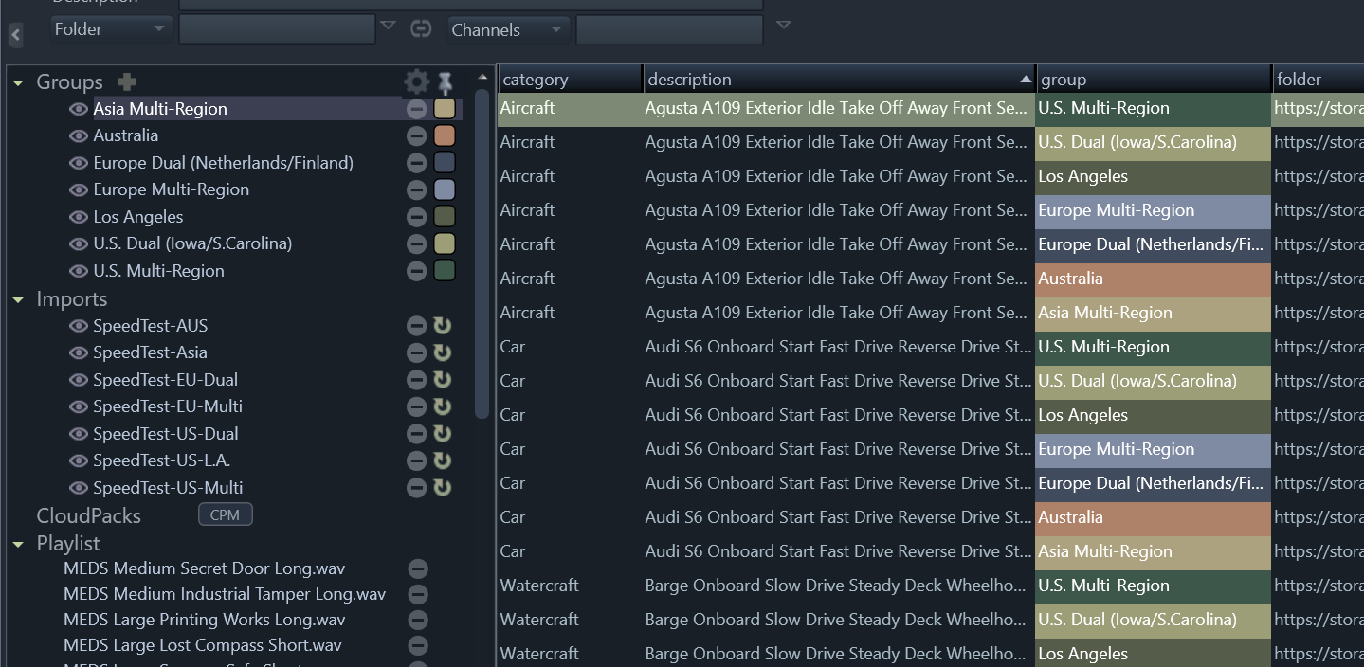Refresh SpeedTest-US-Dual import
Screen dimensions: 1364x667
442,434
